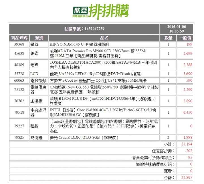
Task: Click the 無敵快速估價車折讓 label
Action: click(x=155, y=164)
